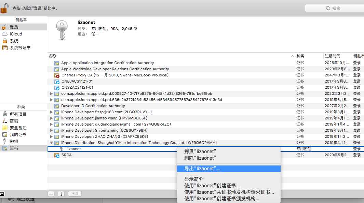
Task: Click certificate icon of Shipei Zheng row
Action: (56, 130)
